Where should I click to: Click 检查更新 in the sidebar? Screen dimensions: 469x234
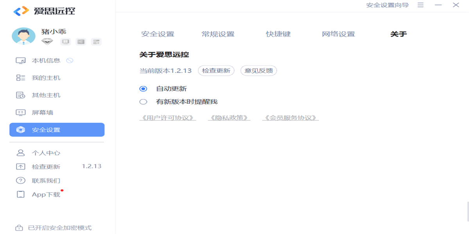[46, 167]
